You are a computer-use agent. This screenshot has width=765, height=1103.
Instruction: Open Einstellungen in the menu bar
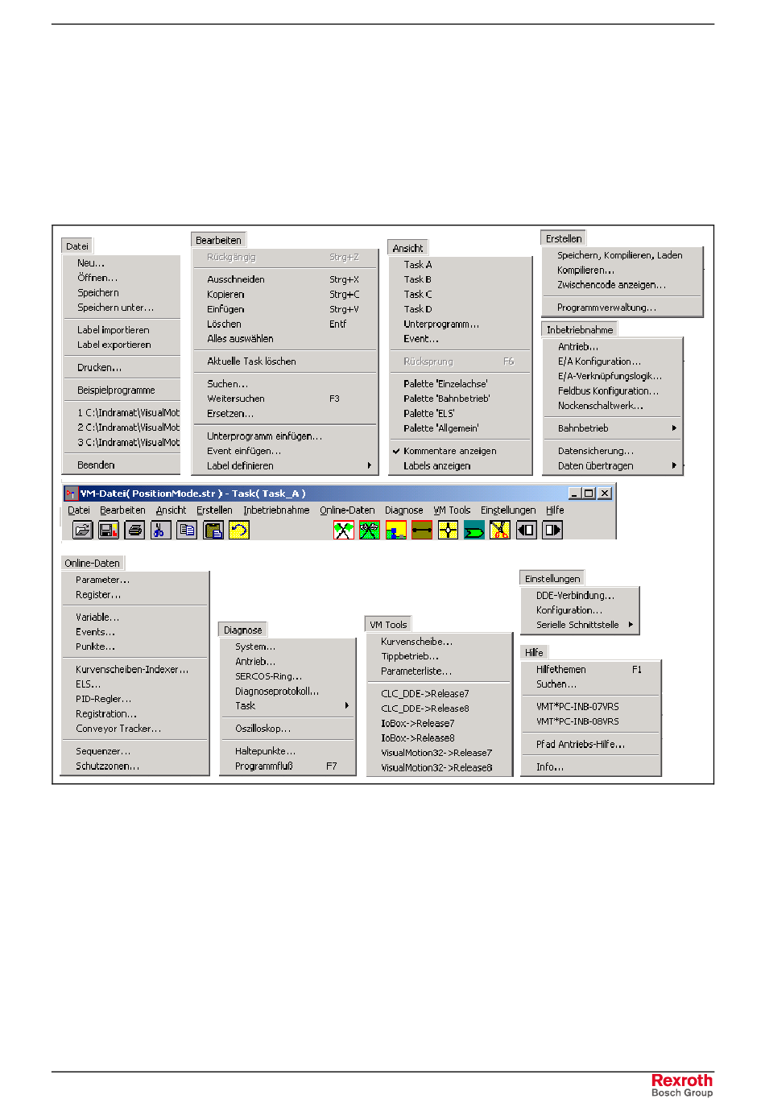[x=508, y=510]
